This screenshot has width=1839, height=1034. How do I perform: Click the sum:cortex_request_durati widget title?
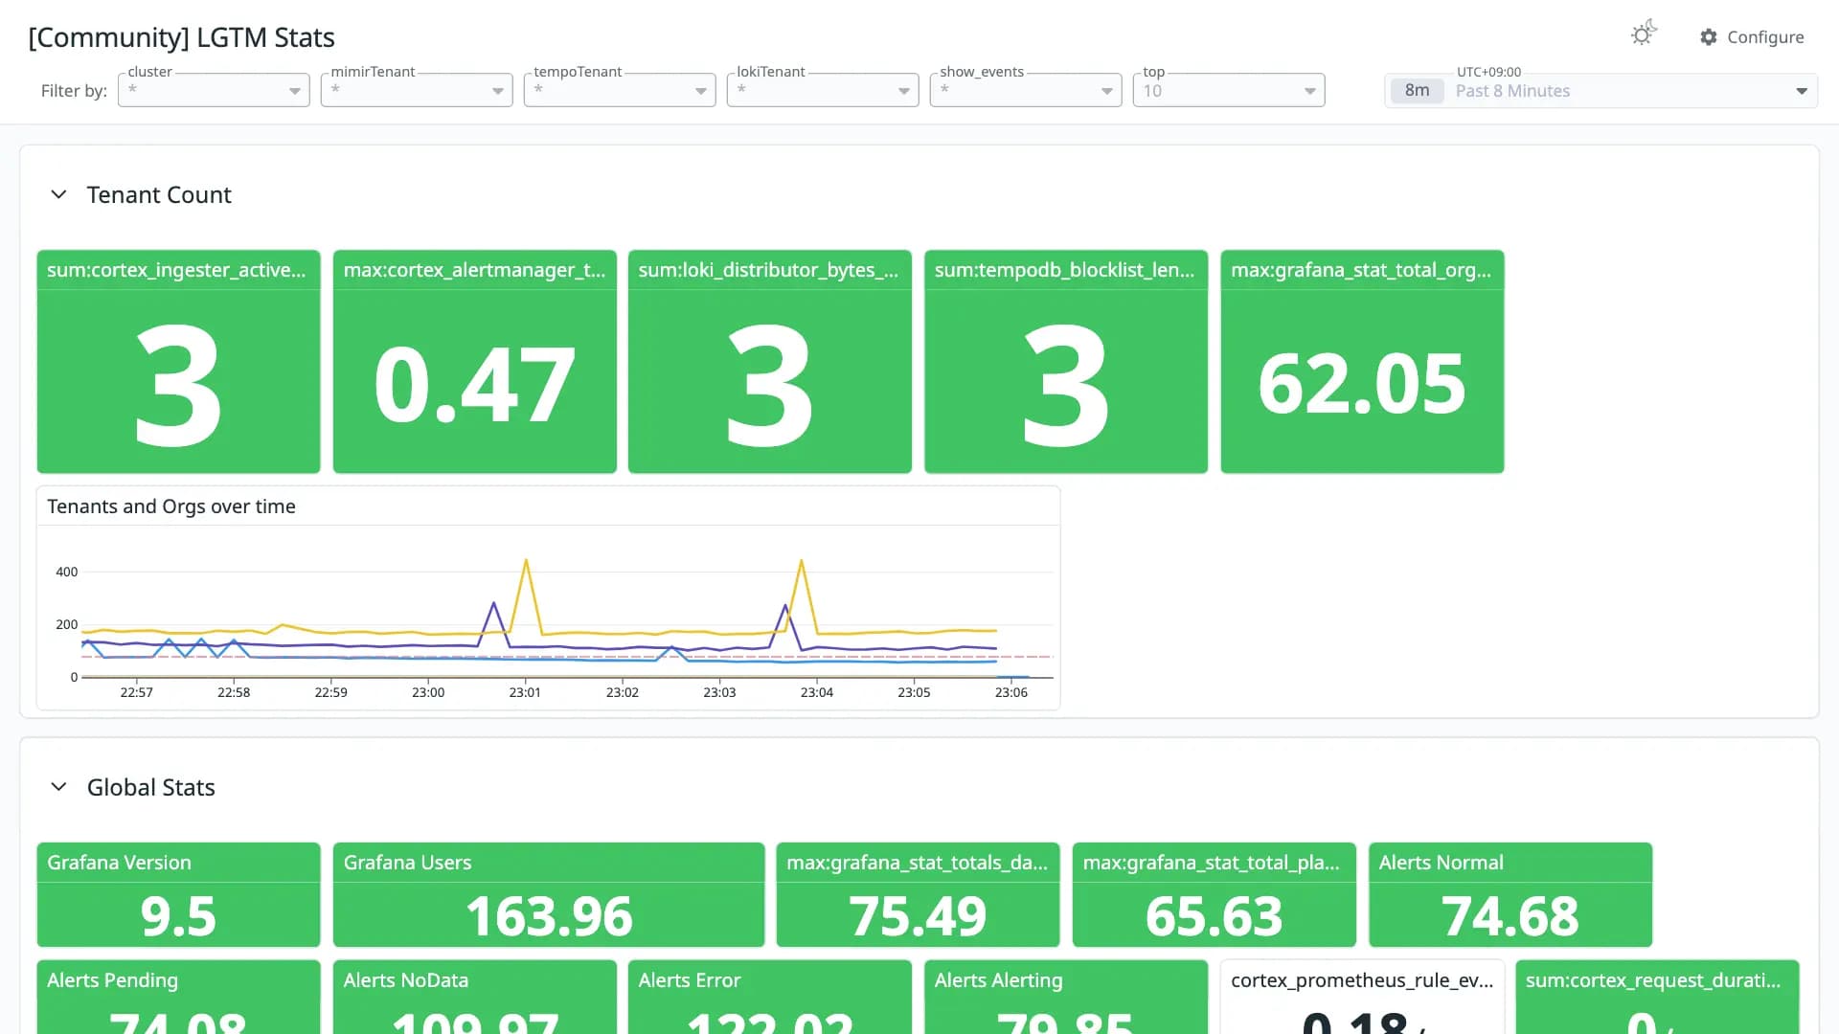1653,980
